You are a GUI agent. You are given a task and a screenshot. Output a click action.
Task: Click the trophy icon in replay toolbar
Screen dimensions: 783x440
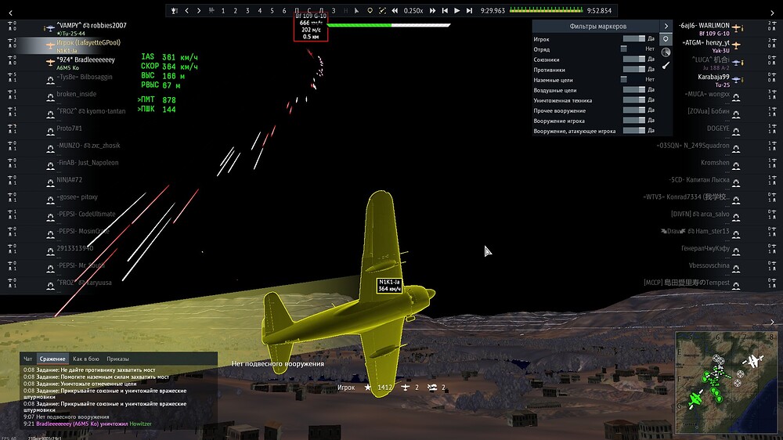pyautogui.click(x=175, y=10)
